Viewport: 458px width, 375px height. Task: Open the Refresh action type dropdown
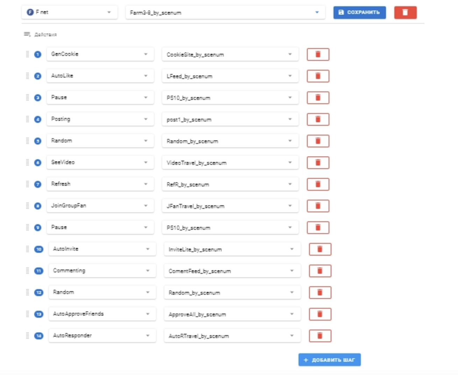100,184
